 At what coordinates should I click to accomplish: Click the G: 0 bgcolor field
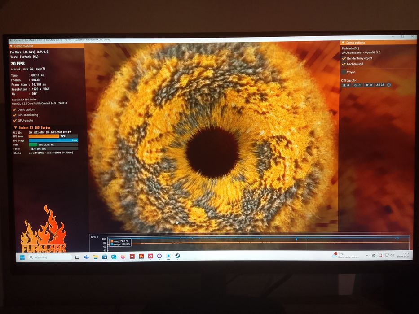click(x=357, y=85)
